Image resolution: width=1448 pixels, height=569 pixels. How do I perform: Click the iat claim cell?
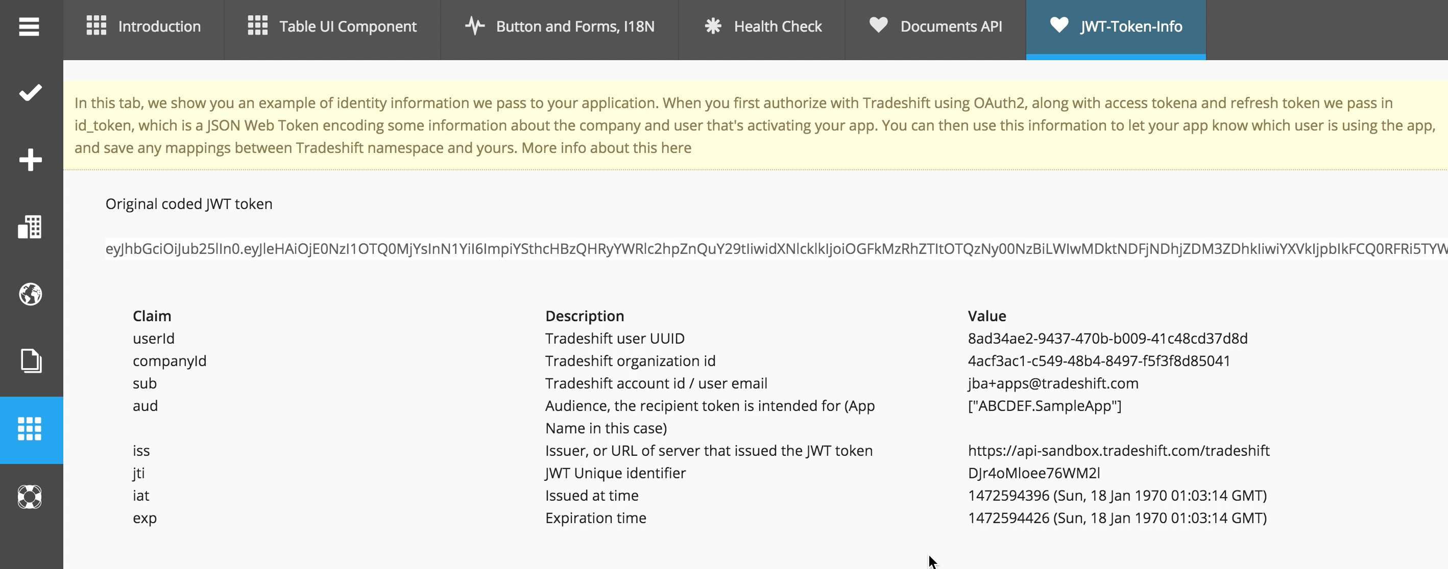point(140,496)
